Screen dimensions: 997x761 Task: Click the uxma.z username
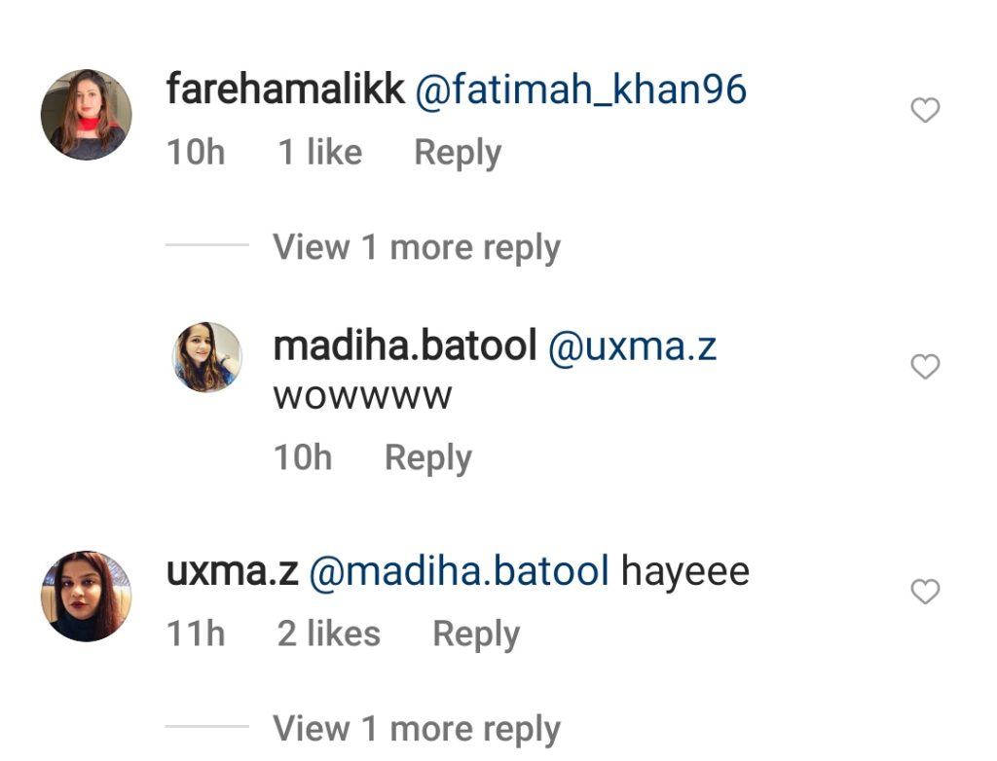[232, 571]
